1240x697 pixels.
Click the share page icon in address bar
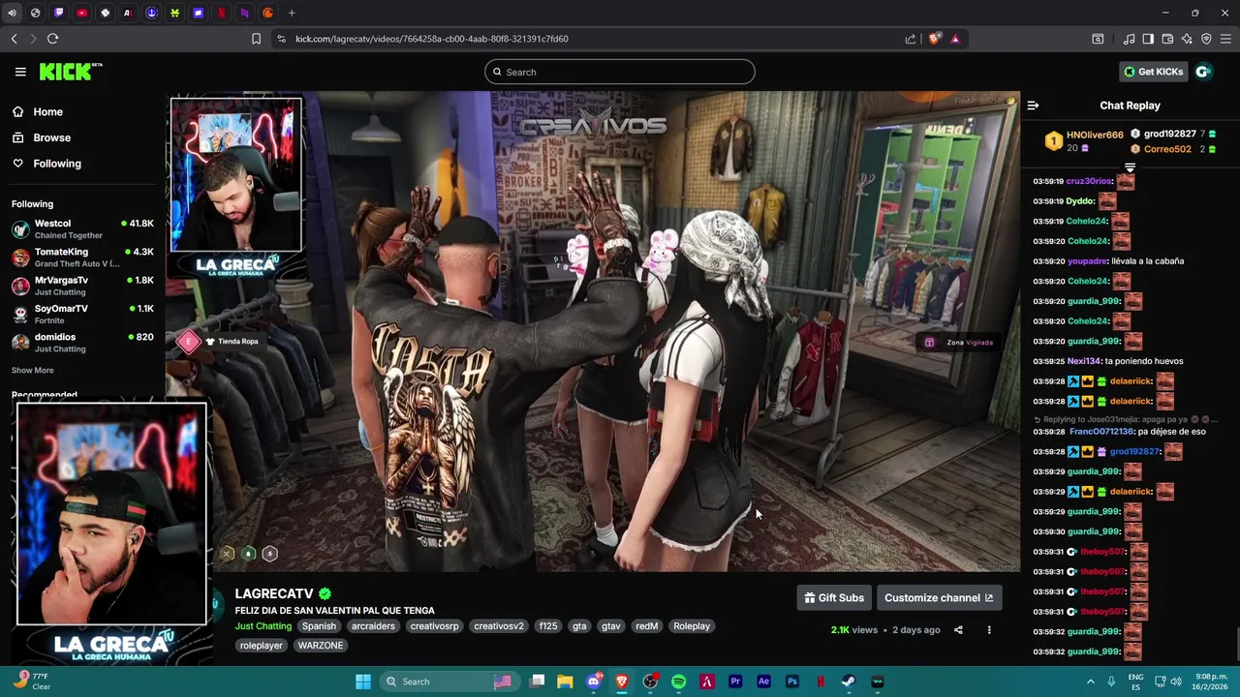(911, 39)
